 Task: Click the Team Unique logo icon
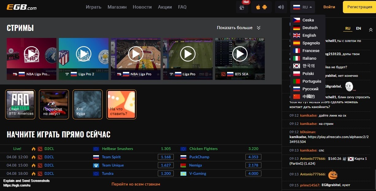[96, 165]
